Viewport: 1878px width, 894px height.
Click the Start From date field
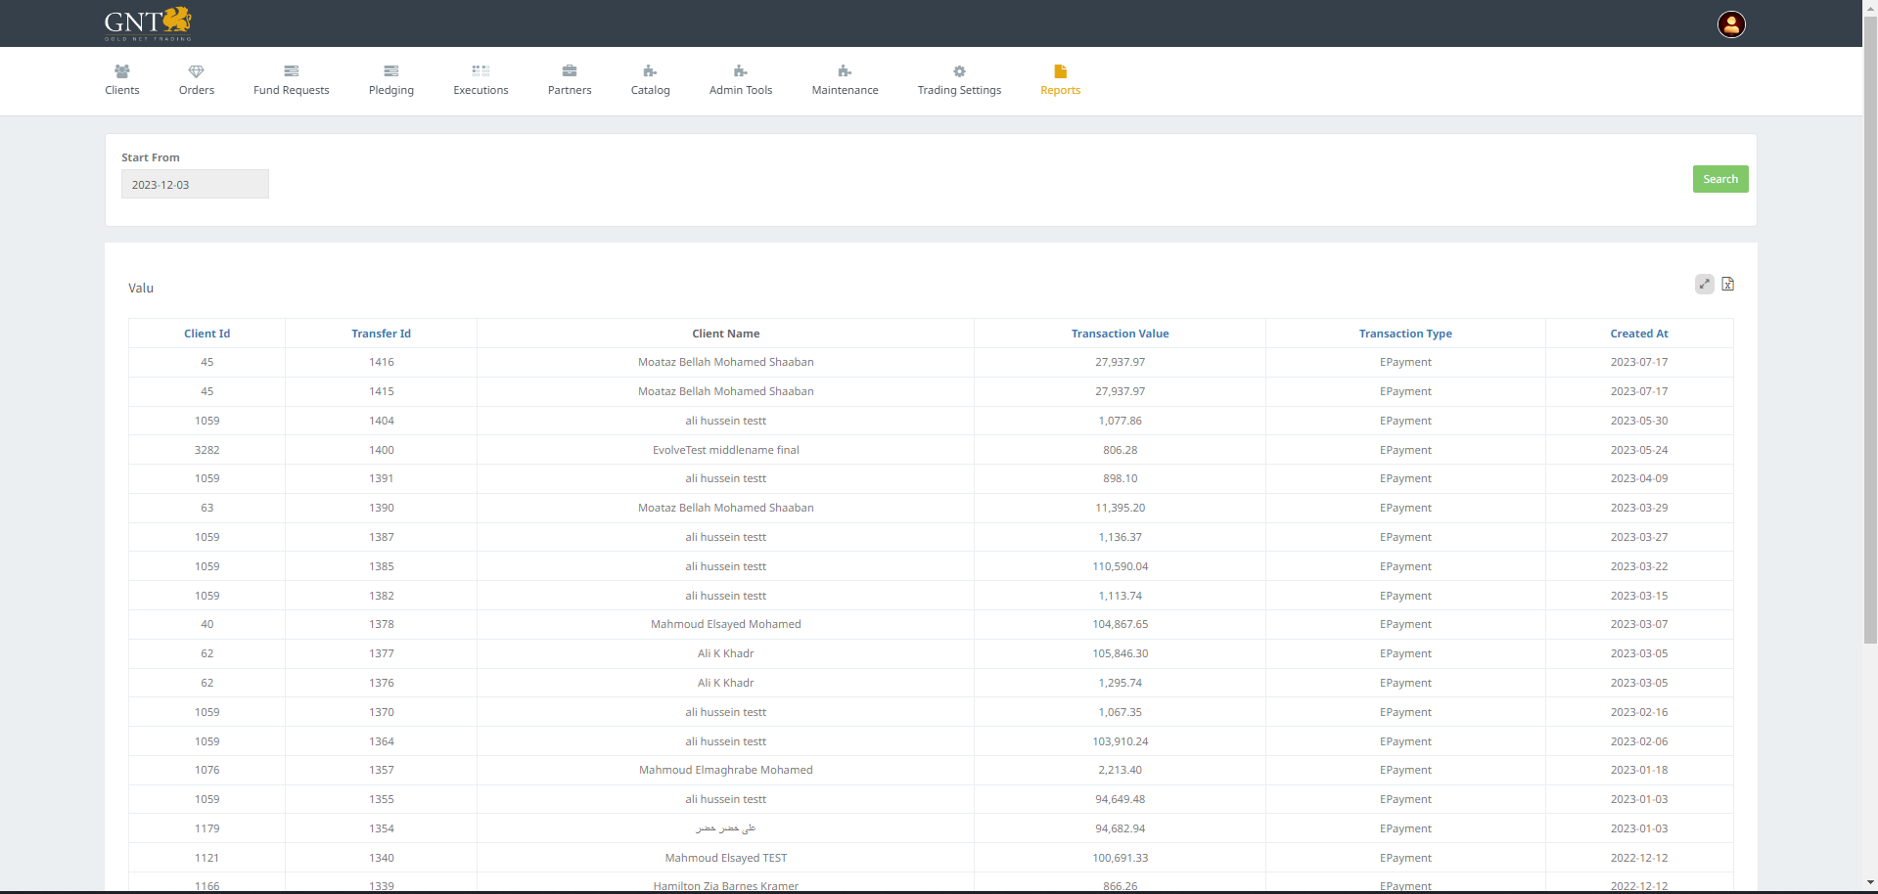pos(195,185)
